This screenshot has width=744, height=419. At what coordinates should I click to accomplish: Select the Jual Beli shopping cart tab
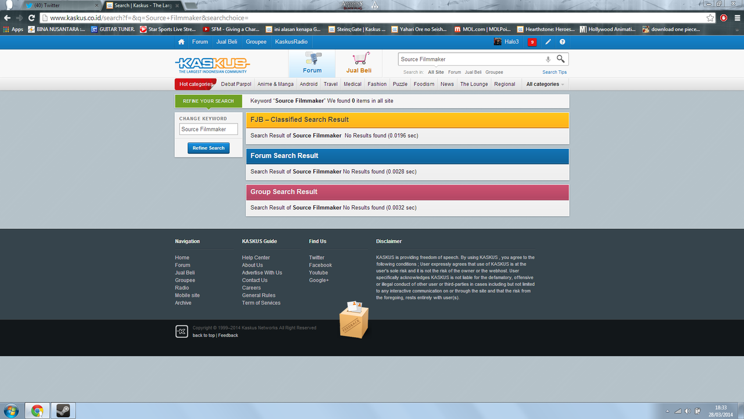tap(359, 63)
